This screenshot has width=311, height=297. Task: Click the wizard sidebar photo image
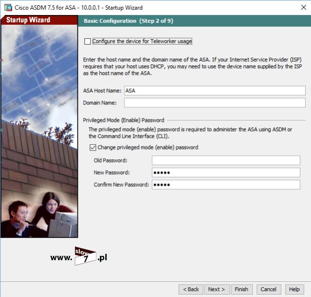tap(39, 131)
